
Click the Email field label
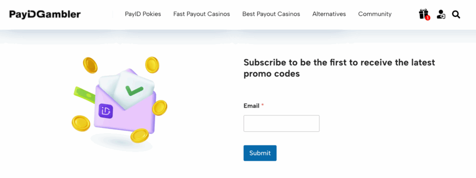point(251,106)
